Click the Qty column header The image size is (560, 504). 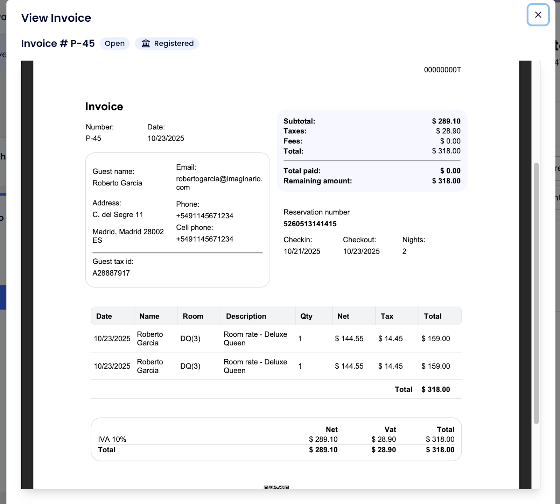(306, 316)
